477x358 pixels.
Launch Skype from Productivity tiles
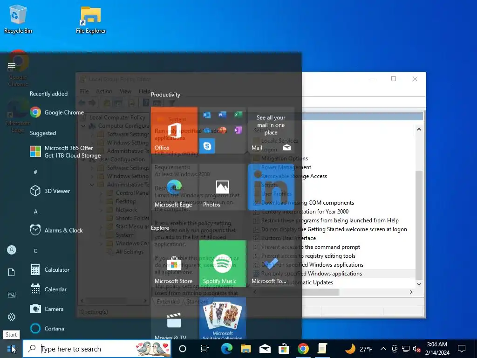click(207, 146)
